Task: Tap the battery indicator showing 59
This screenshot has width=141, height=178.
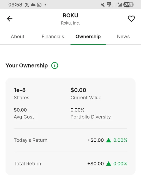Action: click(x=128, y=5)
